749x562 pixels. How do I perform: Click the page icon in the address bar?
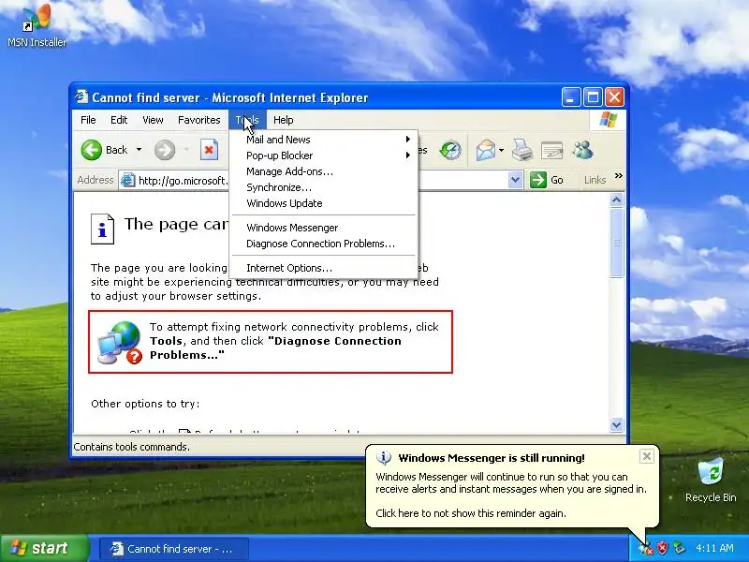coord(127,180)
